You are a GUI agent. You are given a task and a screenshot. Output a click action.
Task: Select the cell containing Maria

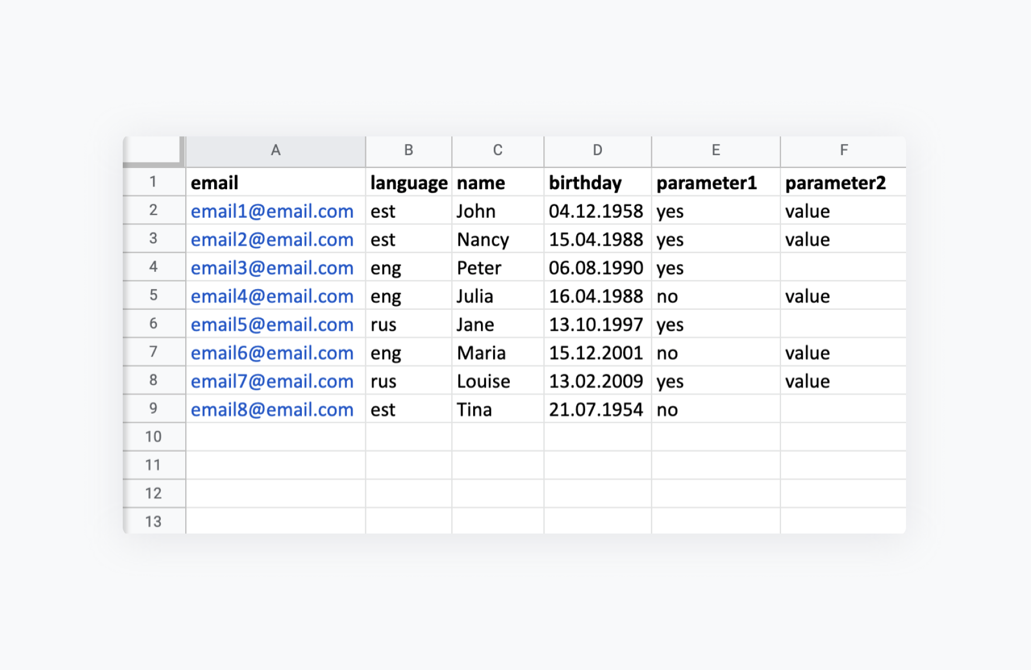[x=498, y=352]
